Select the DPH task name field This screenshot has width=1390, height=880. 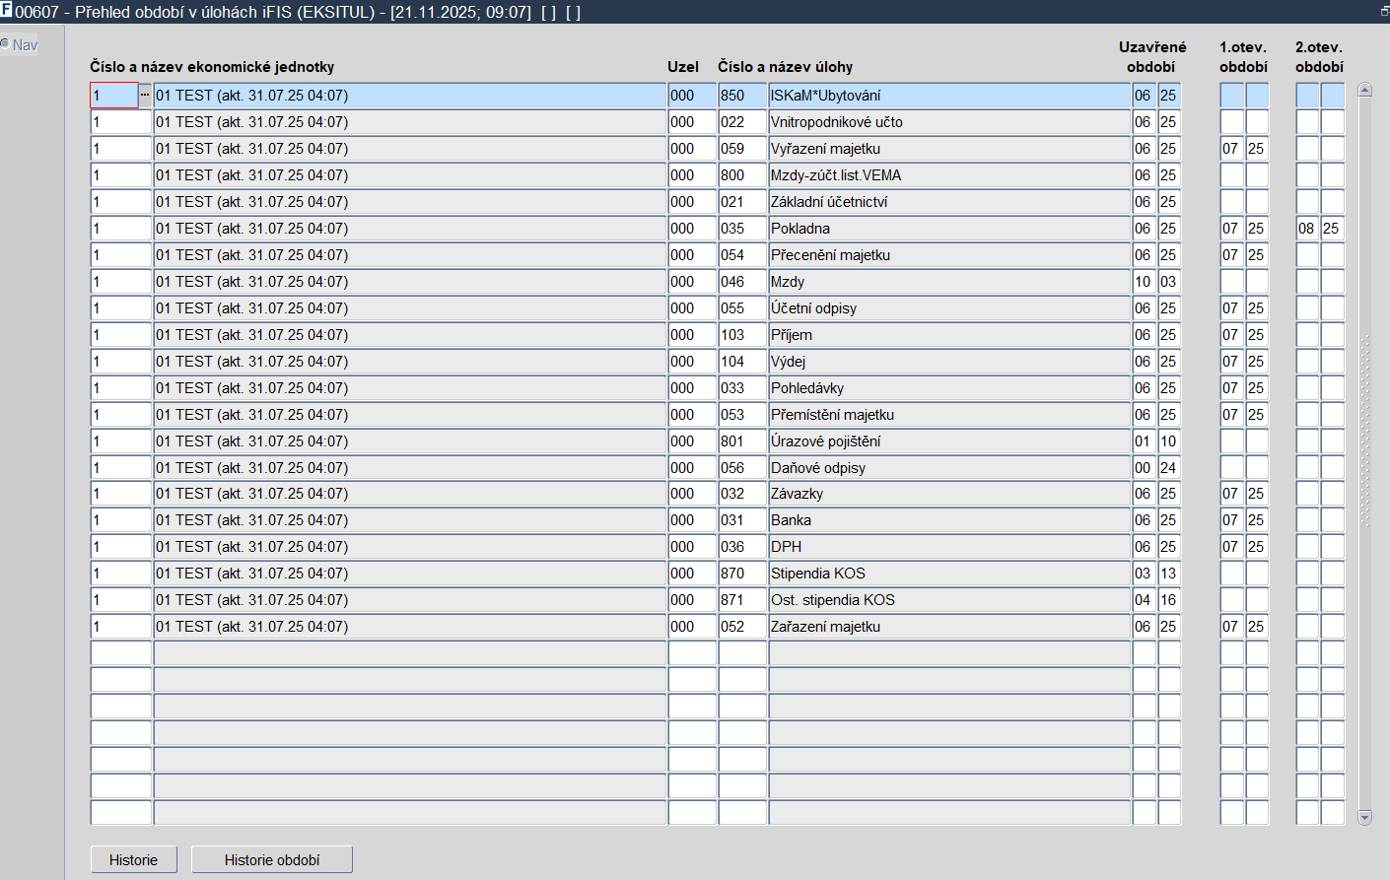pos(949,547)
